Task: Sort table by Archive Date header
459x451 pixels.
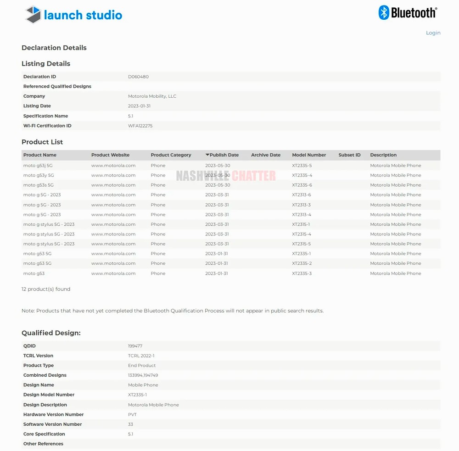Action: 265,155
